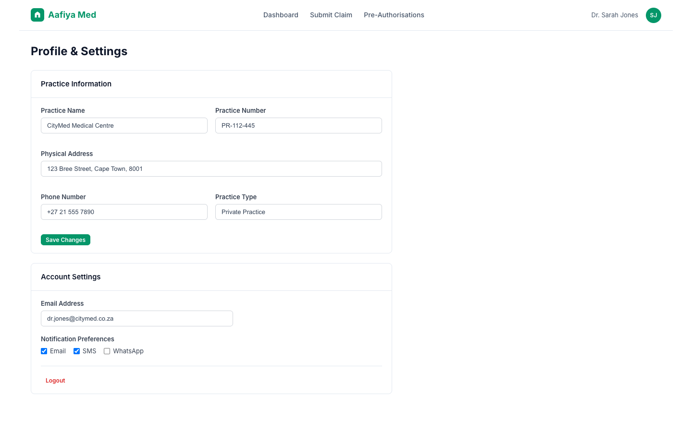
Task: Edit the Physical Address field
Action: 211,169
